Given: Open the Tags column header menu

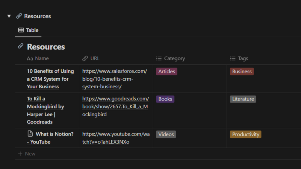Looking at the screenshot, I should 243,59.
